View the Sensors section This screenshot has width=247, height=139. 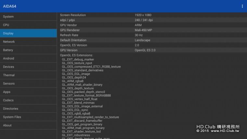point(28,83)
